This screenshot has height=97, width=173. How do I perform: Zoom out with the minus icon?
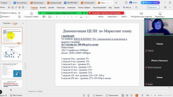[x=155, y=95]
